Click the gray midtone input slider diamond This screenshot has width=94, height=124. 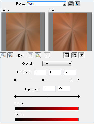pos(43,80)
